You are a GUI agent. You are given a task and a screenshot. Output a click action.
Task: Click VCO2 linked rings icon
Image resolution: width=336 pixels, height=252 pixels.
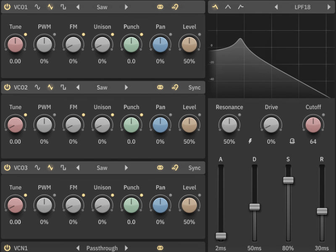tap(160, 87)
